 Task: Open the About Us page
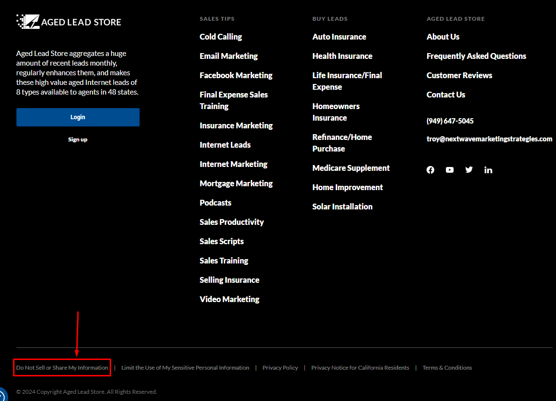443,37
